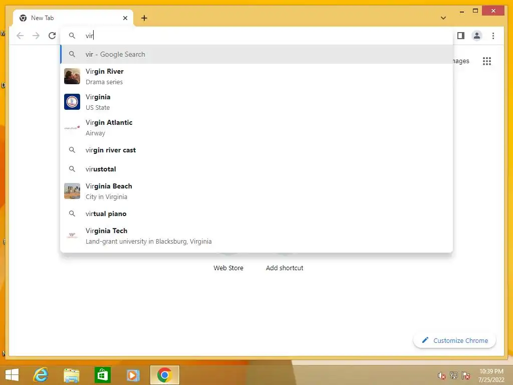
Task: Open the Windows Start button
Action: pos(12,375)
